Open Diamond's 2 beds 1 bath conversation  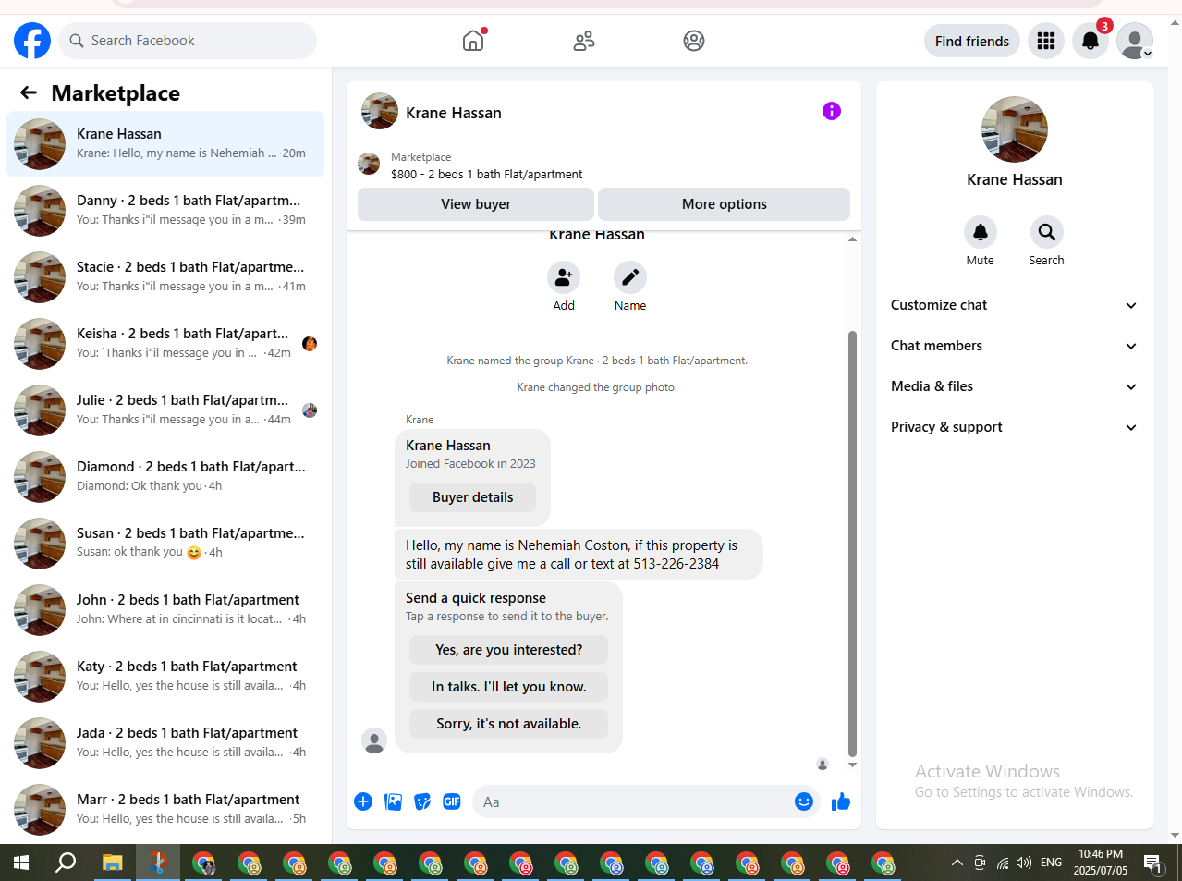[165, 477]
